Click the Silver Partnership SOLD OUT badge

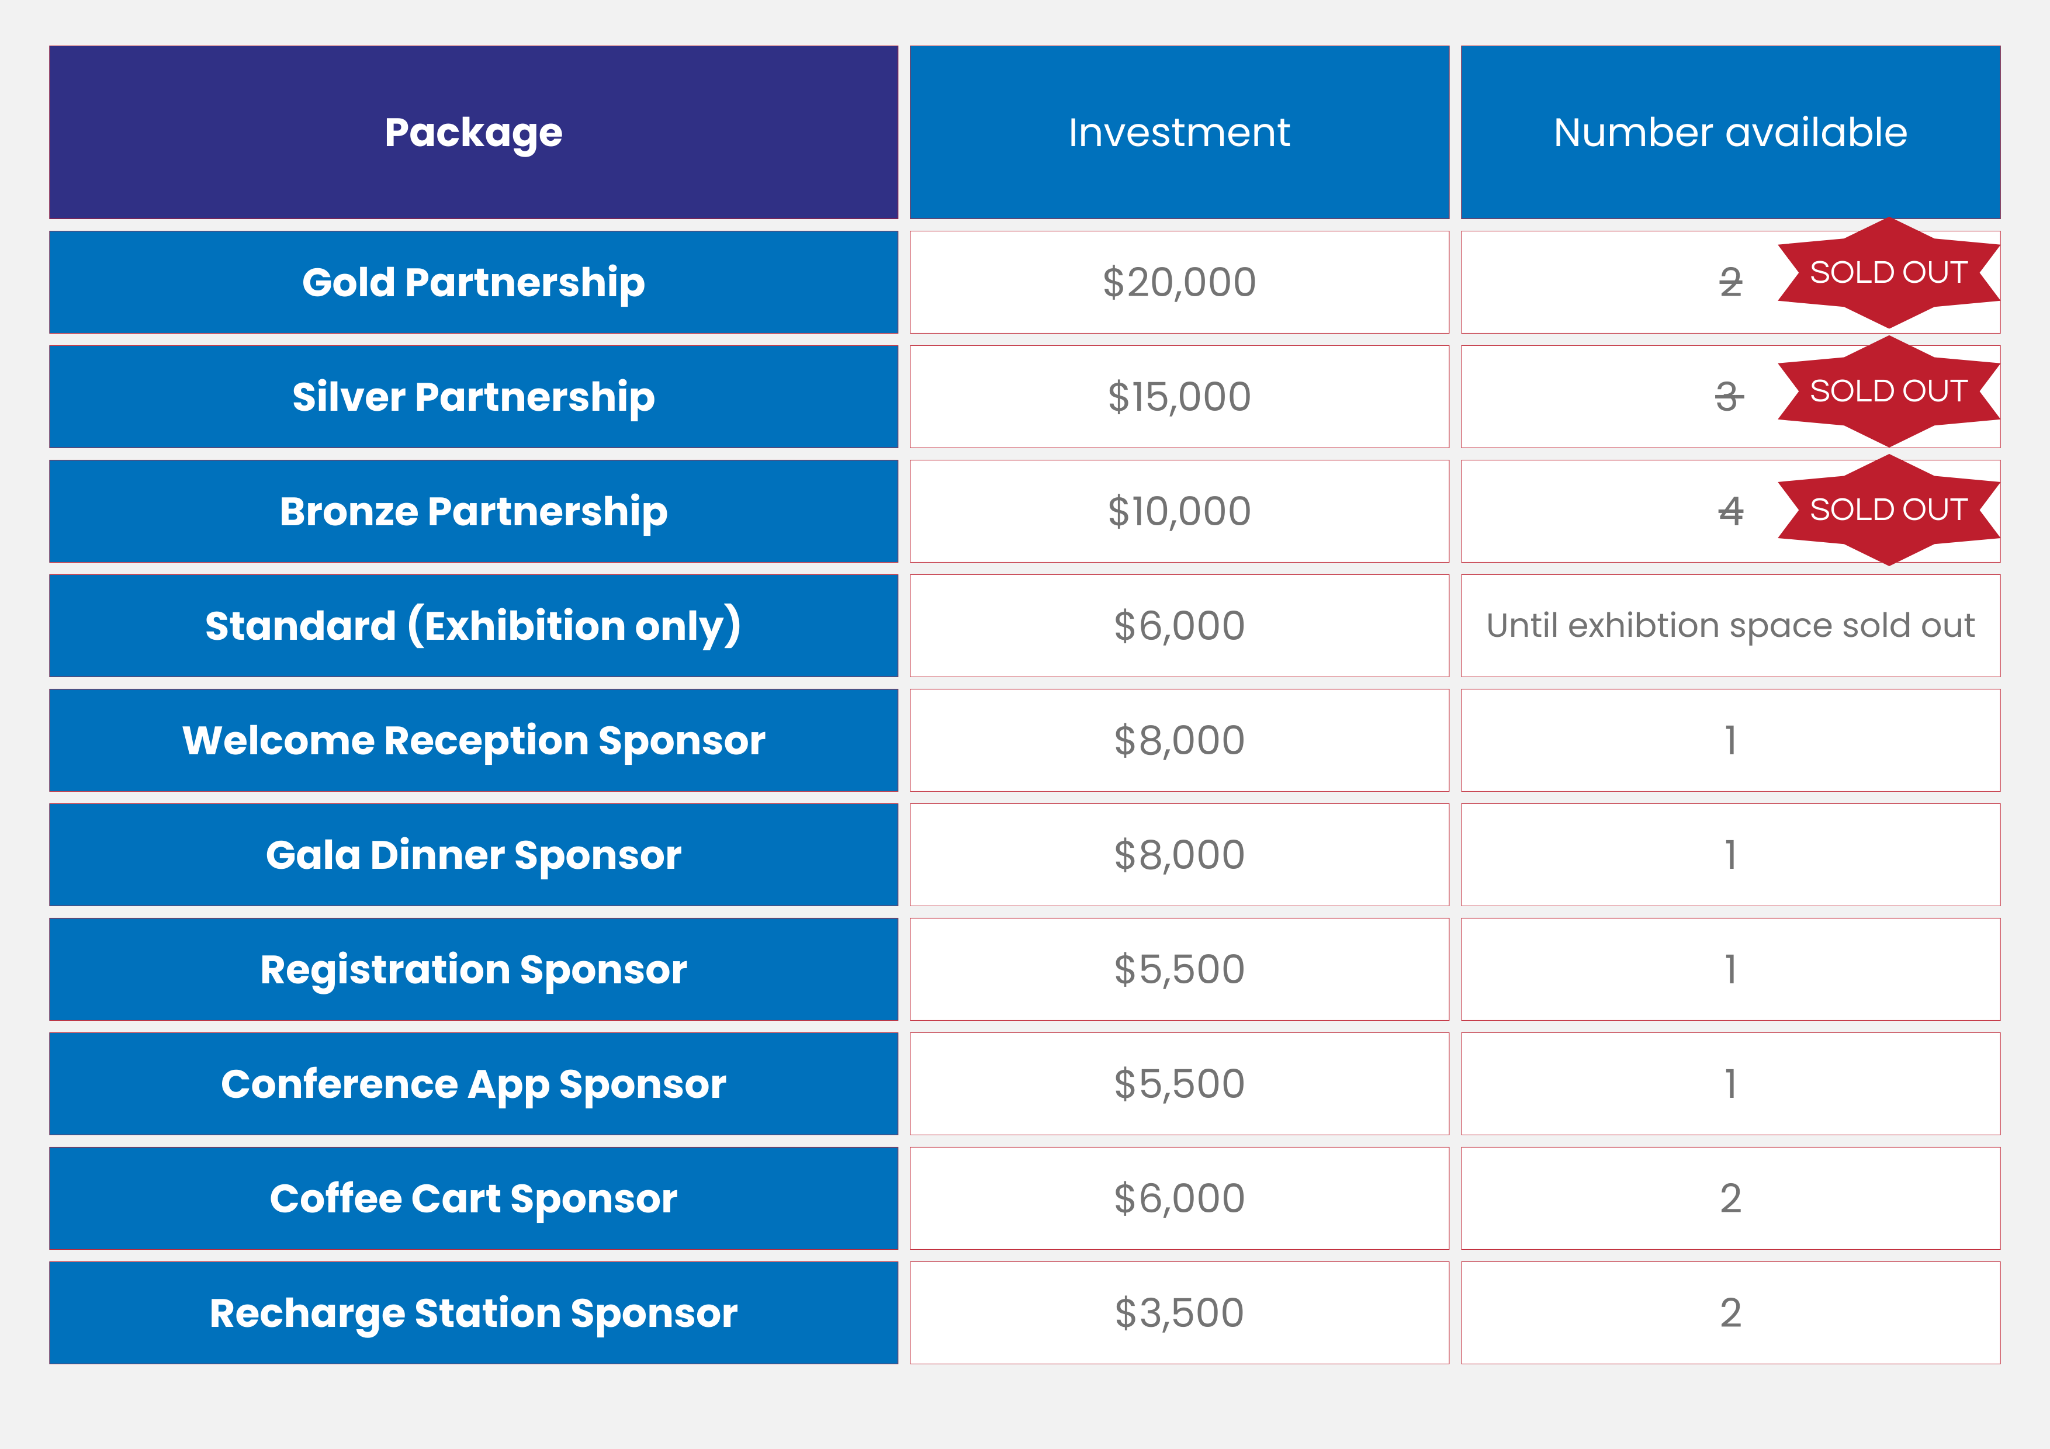1888,391
